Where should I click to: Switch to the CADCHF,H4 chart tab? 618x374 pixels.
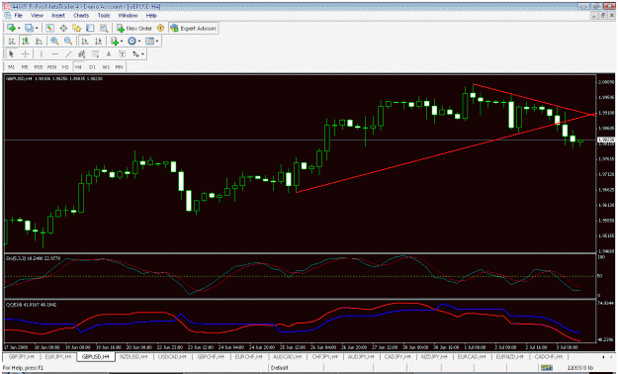[548, 356]
